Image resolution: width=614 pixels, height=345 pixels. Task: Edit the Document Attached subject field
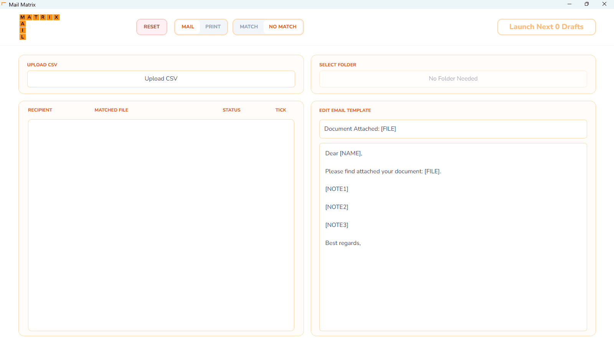click(x=453, y=129)
